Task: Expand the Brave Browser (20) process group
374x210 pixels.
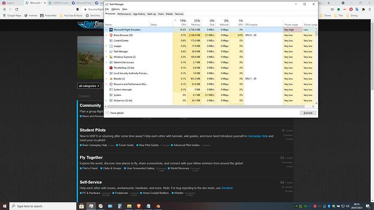Action: 106,35
